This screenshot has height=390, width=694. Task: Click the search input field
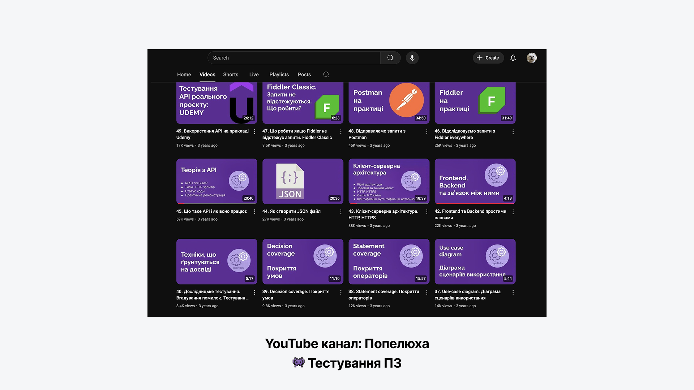[293, 58]
